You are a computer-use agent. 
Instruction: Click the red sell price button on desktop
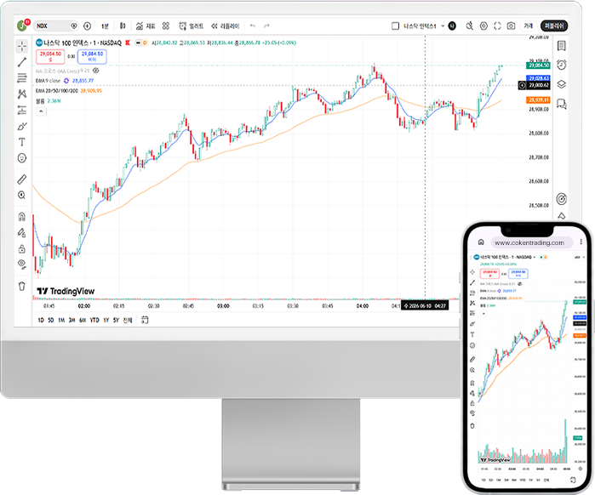[50, 56]
